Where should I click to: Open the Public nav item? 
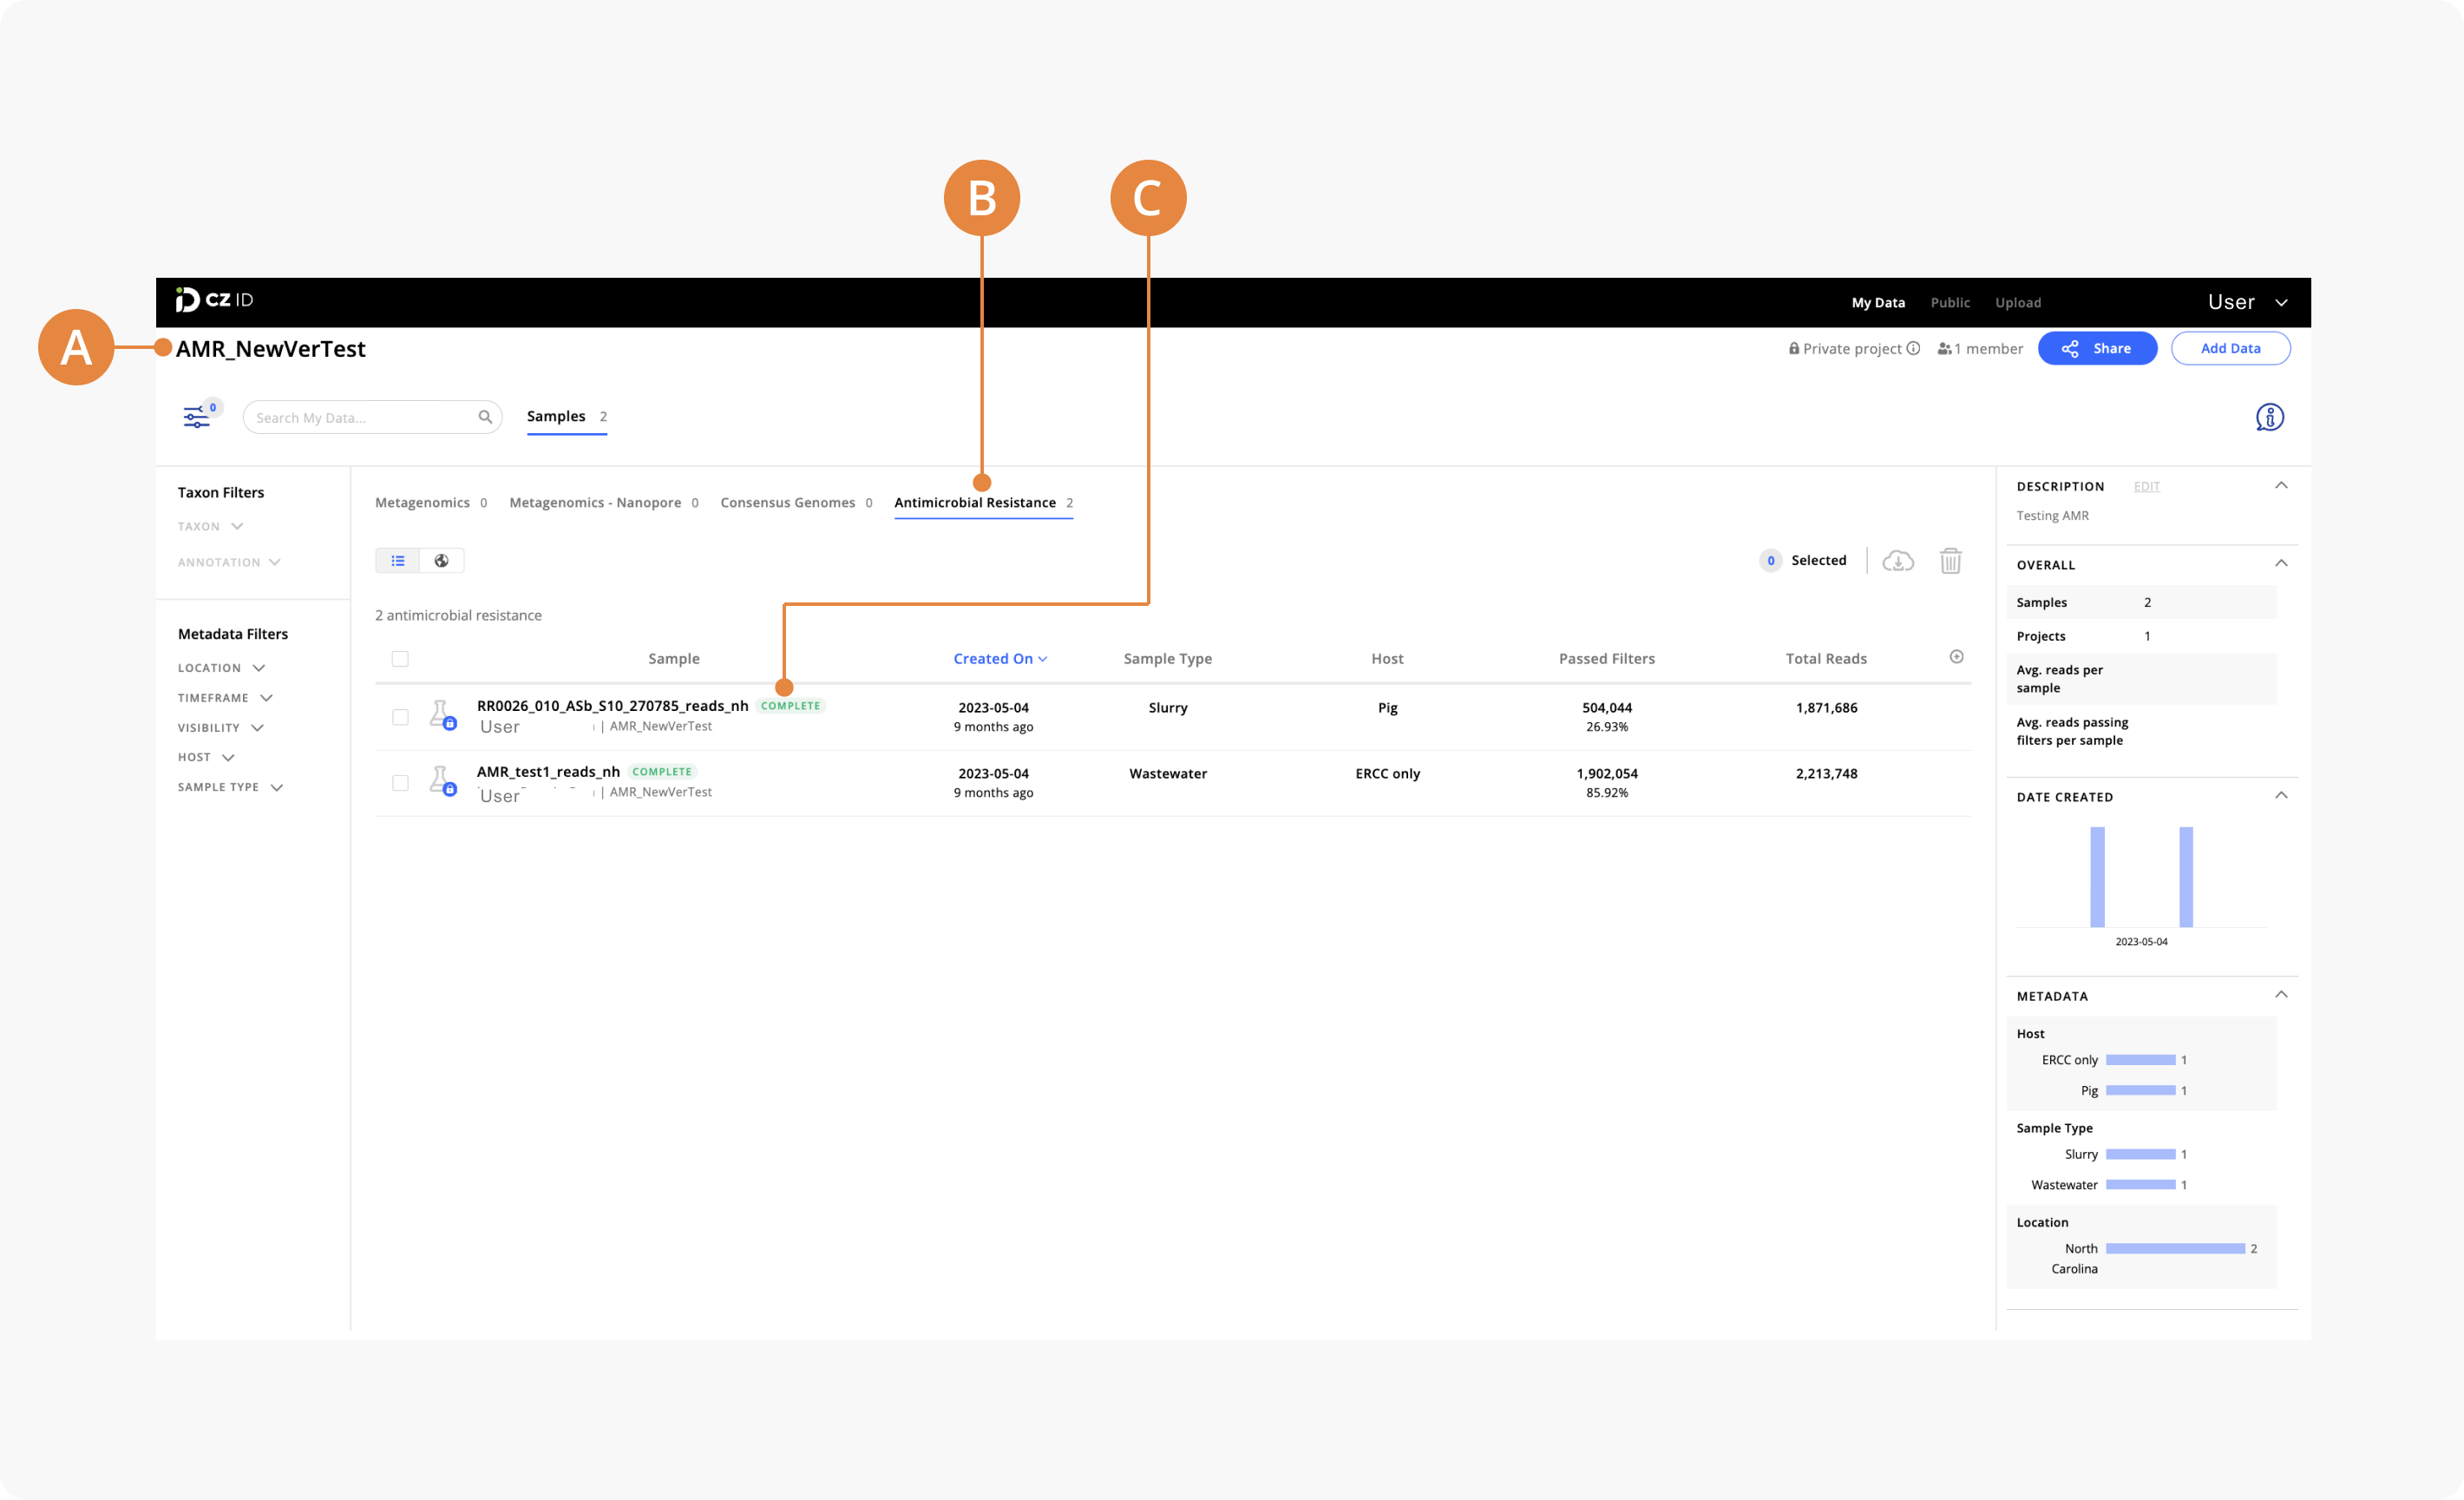(x=1950, y=302)
